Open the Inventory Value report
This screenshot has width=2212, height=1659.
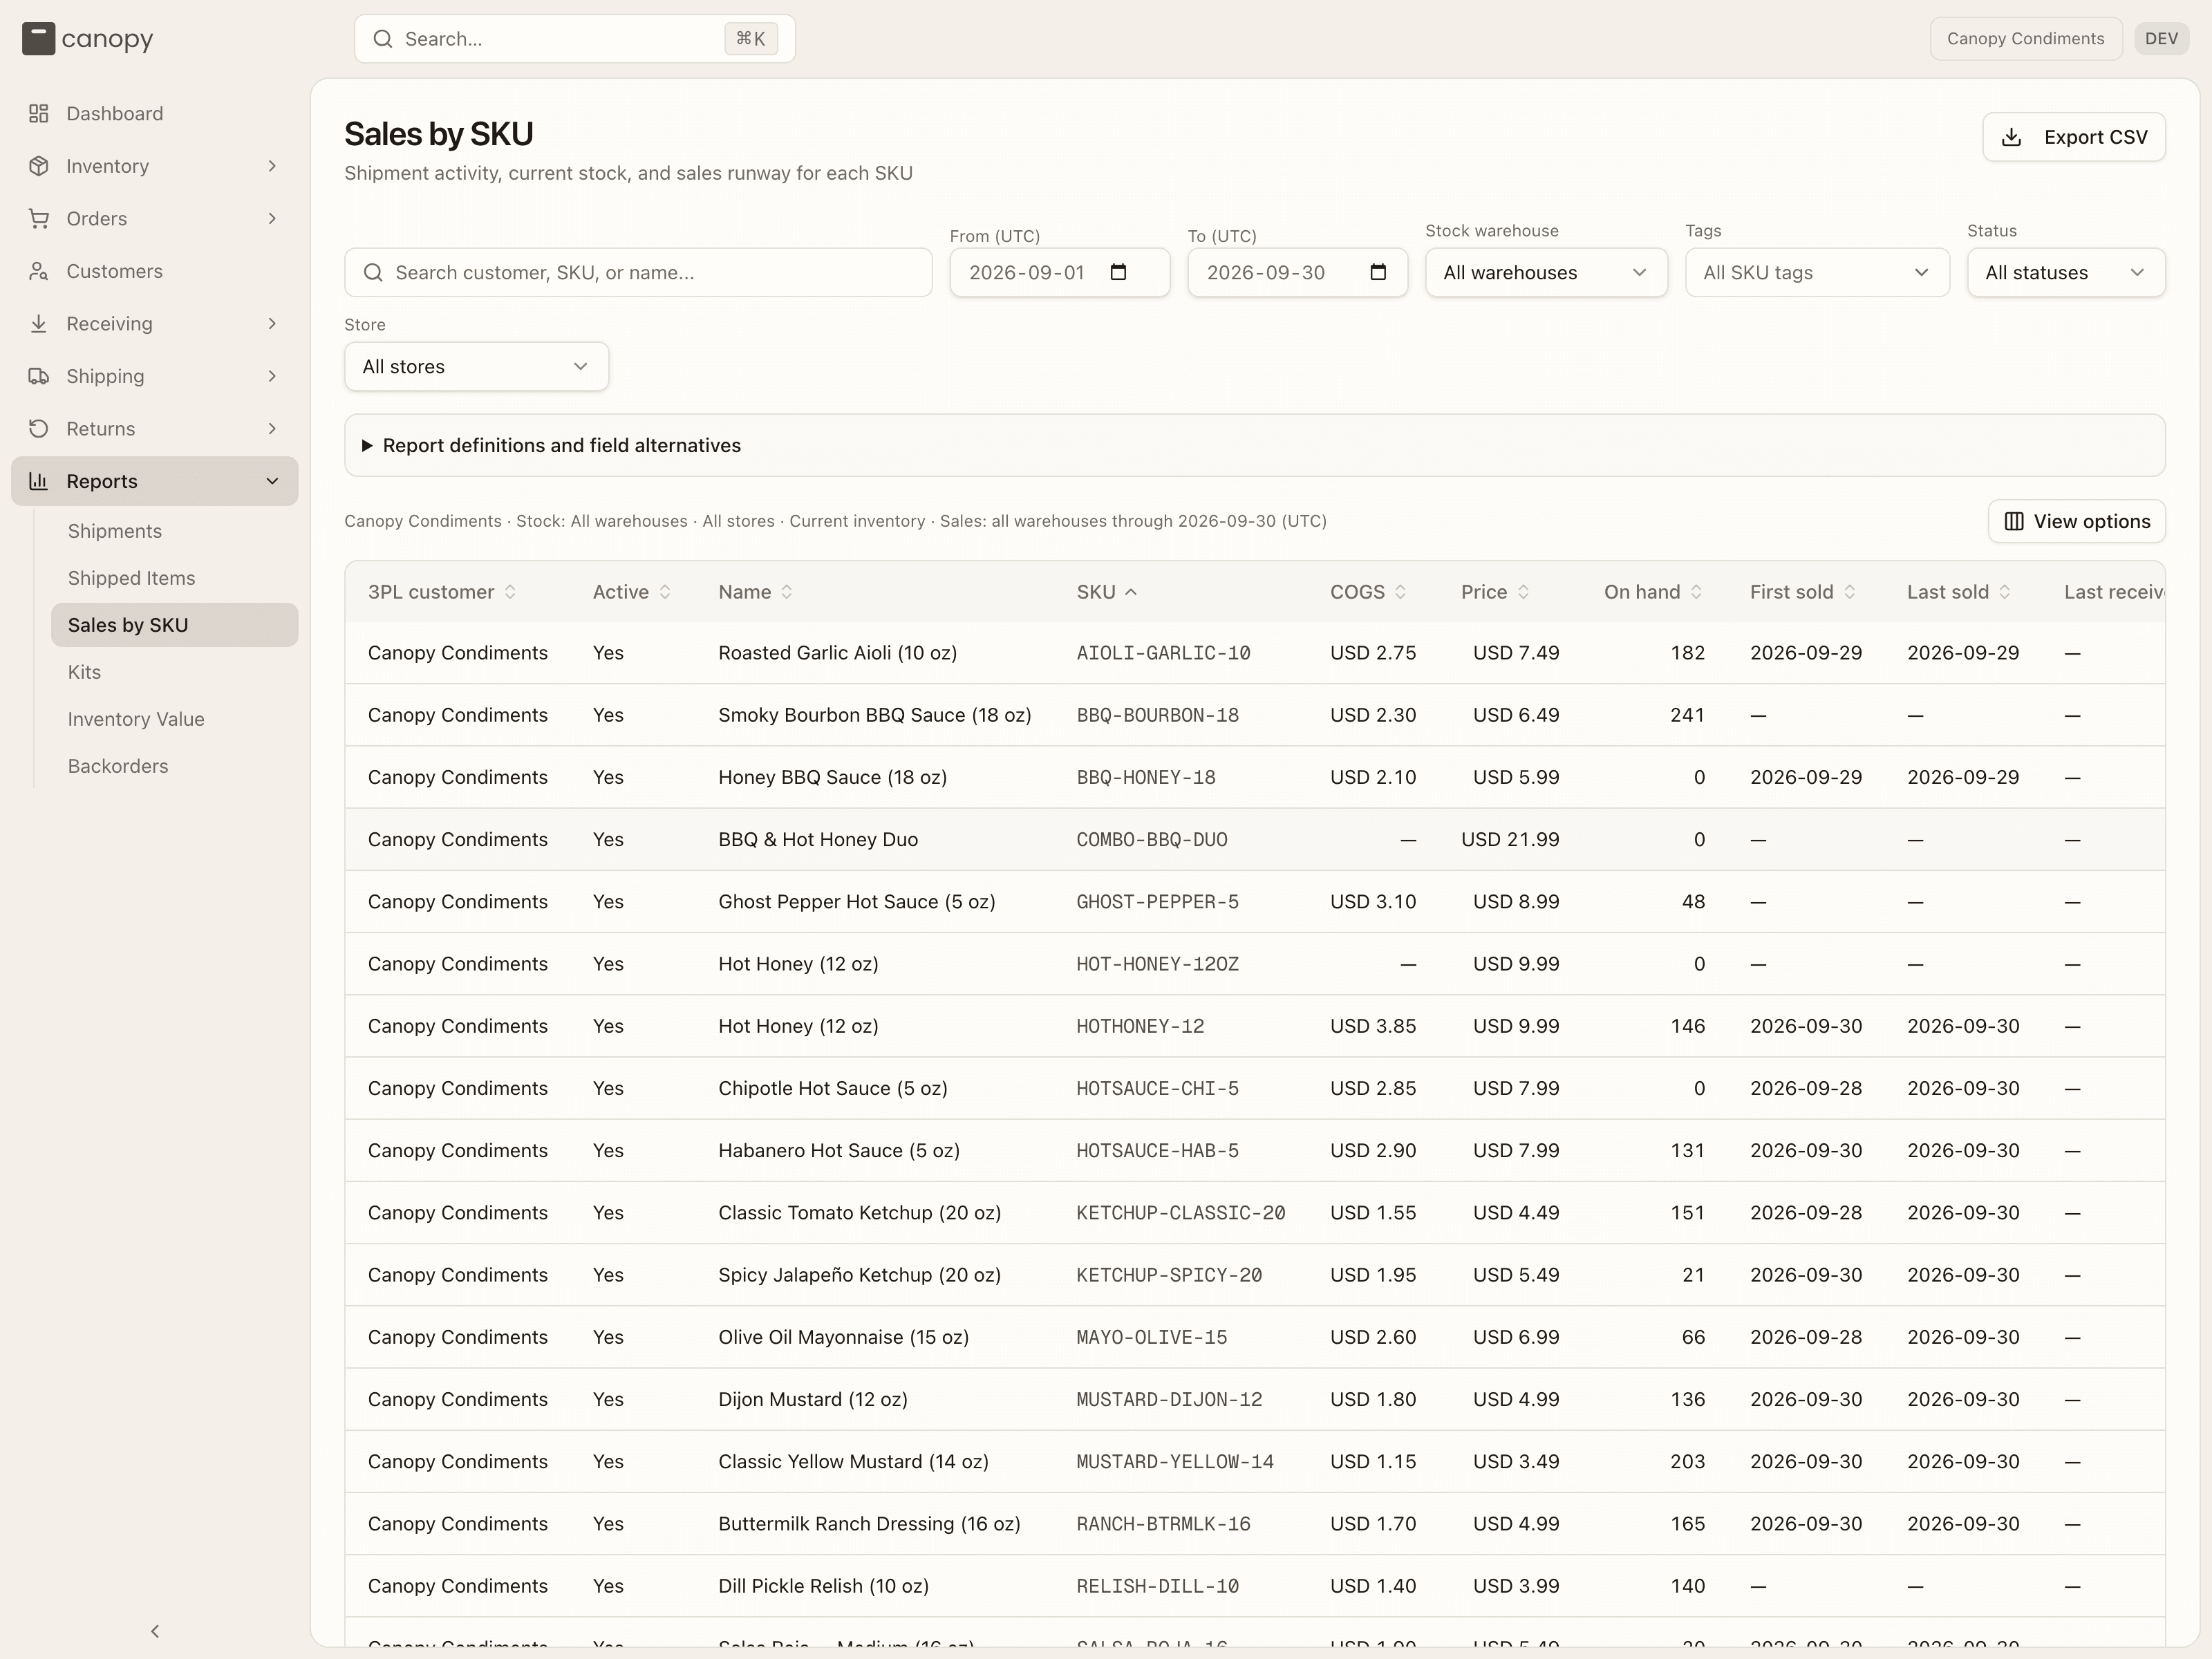pos(175,719)
